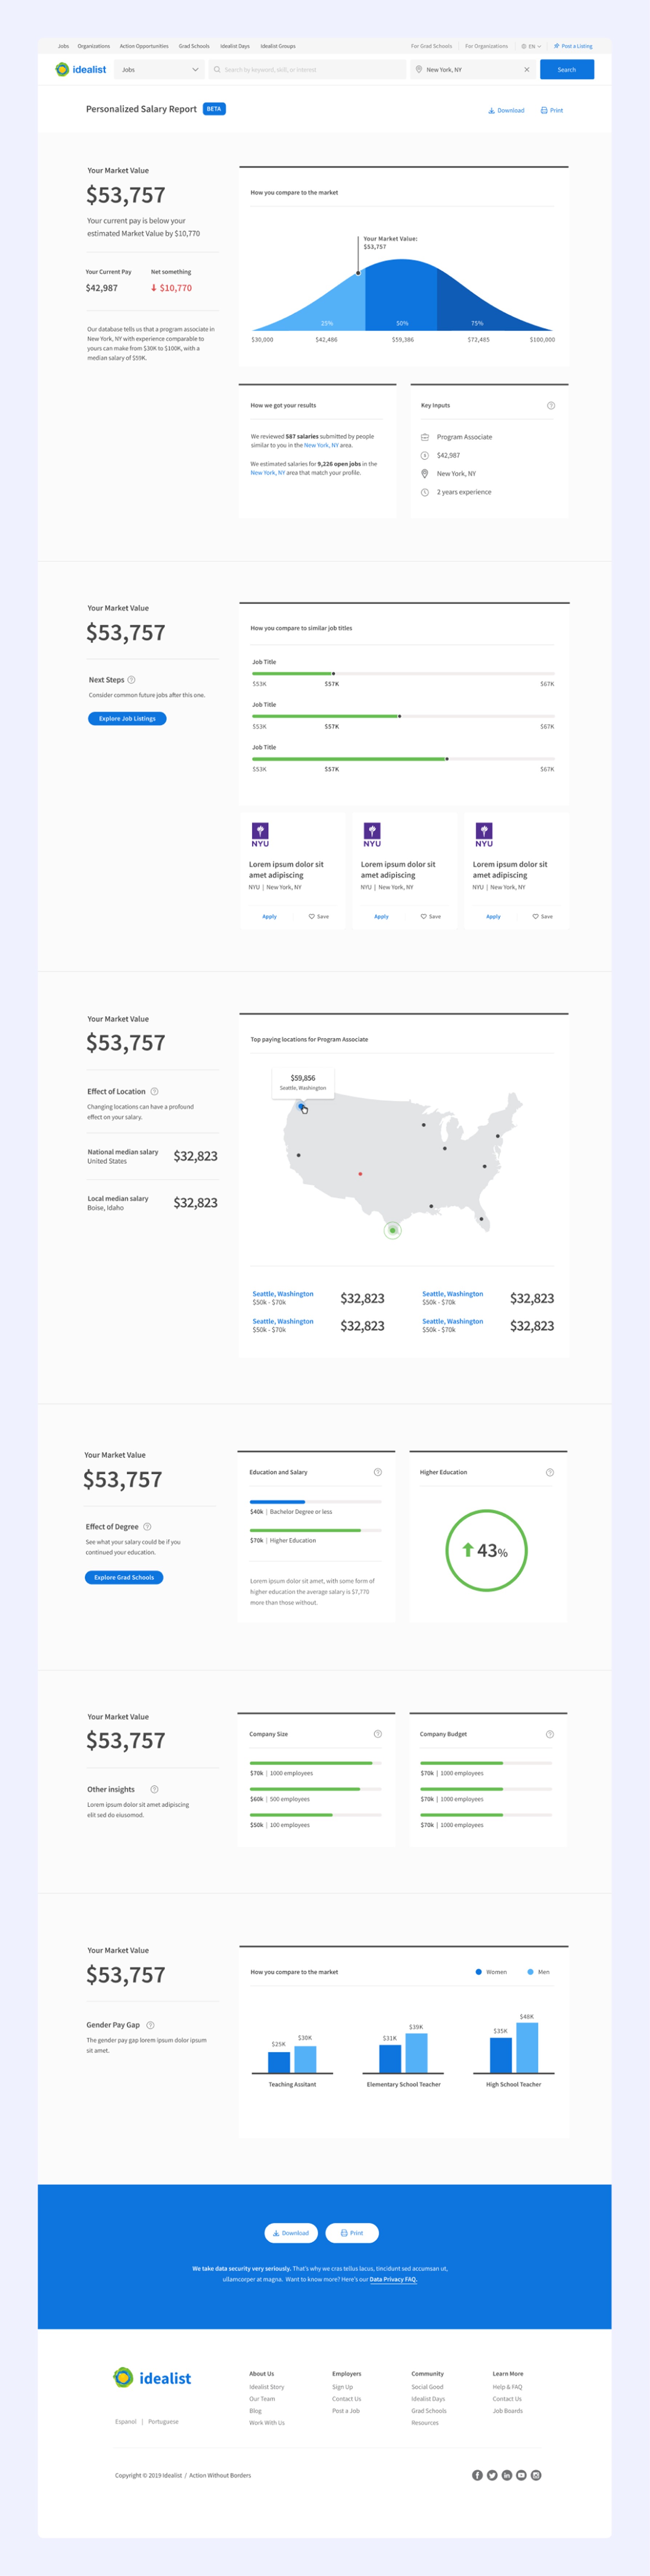650x2576 pixels.
Task: Click into the keyword search input field
Action: click(307, 70)
